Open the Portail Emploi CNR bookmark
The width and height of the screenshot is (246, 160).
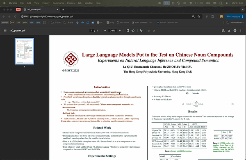[x=168, y=23]
